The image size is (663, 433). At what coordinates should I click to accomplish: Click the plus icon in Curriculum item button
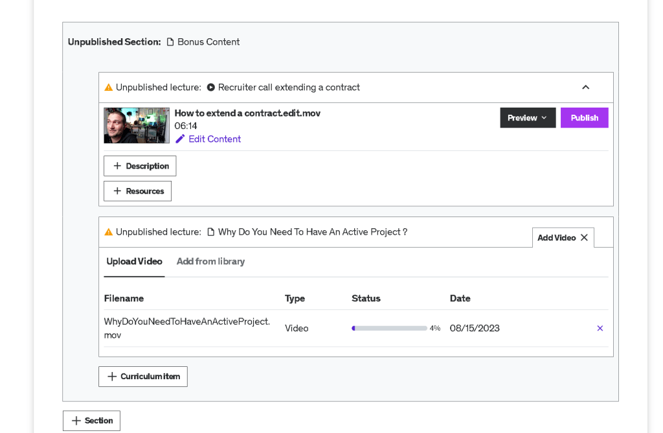click(111, 377)
